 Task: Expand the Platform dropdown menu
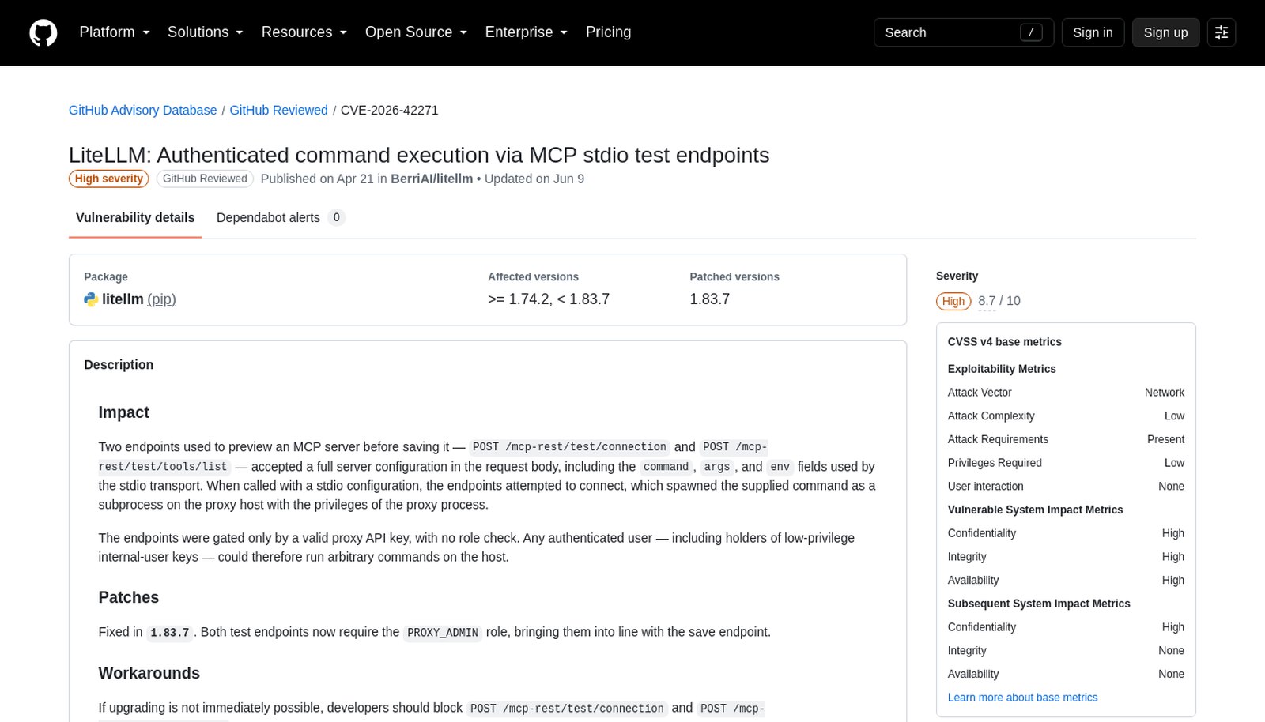click(x=115, y=32)
